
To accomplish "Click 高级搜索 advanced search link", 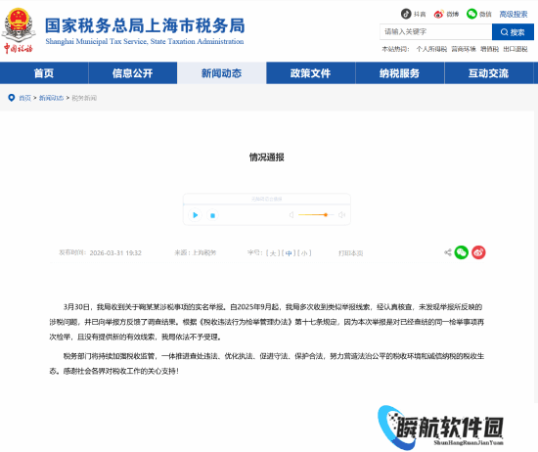I will point(514,14).
